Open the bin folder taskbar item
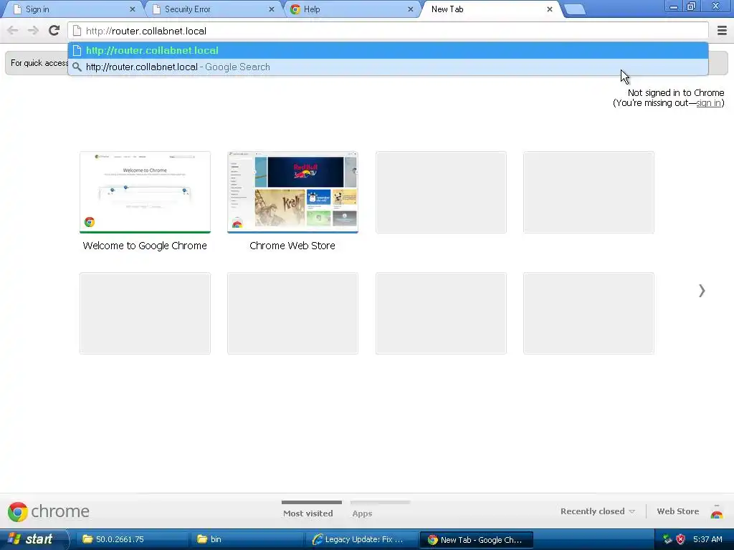 (248, 539)
